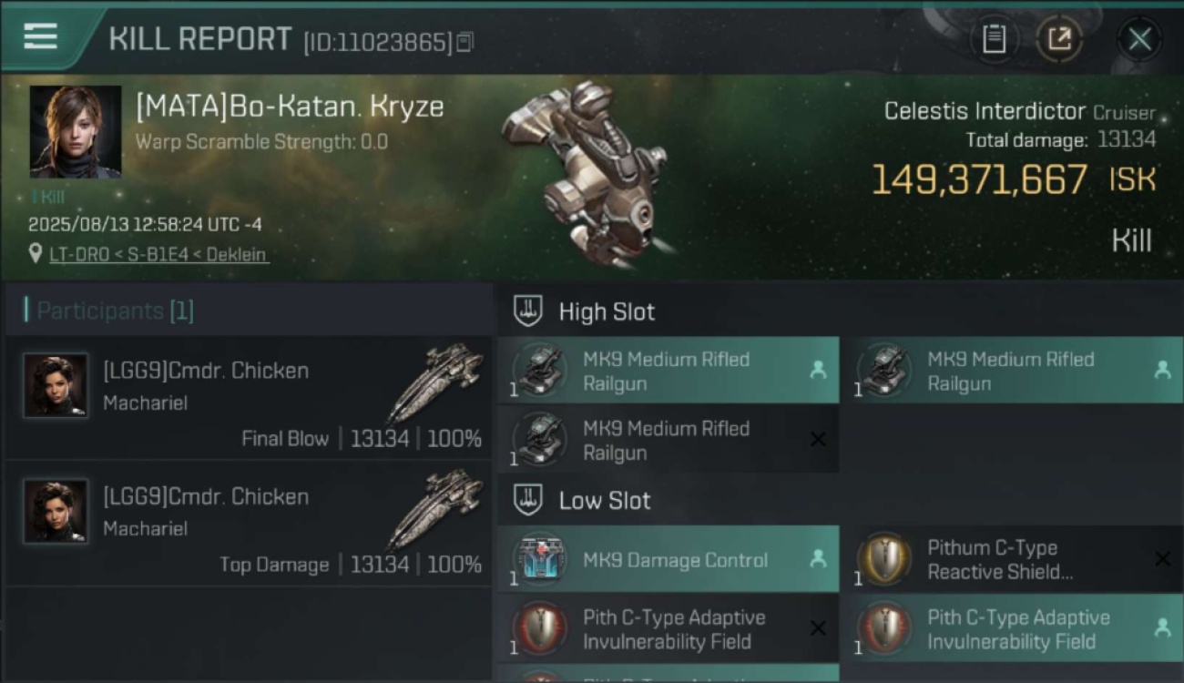Click the clipboard report icon
The image size is (1184, 683).
tap(994, 39)
